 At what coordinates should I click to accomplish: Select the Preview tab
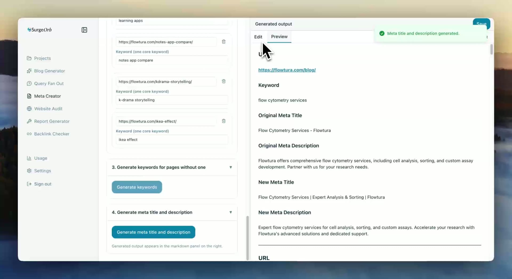pyautogui.click(x=279, y=37)
